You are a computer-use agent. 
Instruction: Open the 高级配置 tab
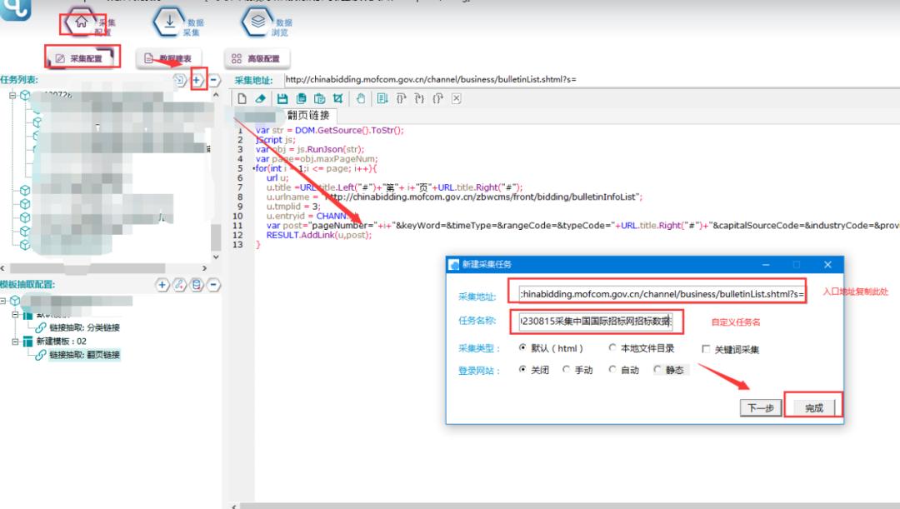256,58
